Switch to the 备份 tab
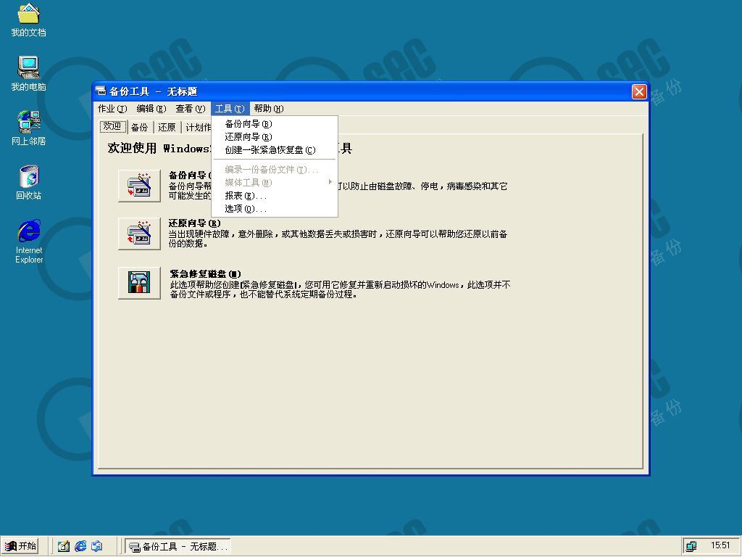742x557 pixels. (140, 127)
